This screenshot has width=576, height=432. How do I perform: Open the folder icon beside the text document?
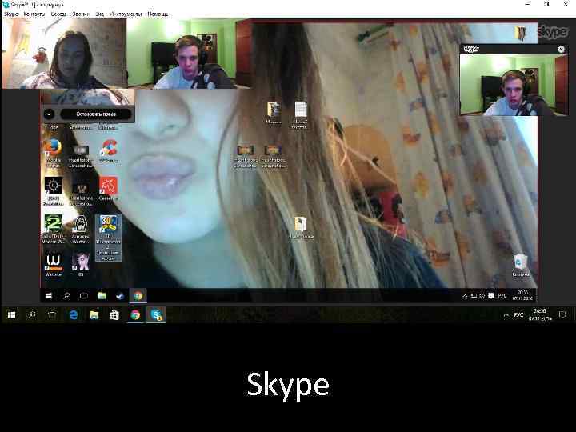click(273, 113)
